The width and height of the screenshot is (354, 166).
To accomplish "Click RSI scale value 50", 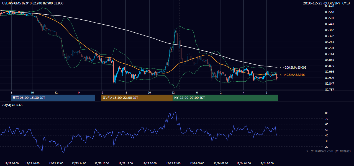I will point(327,130).
